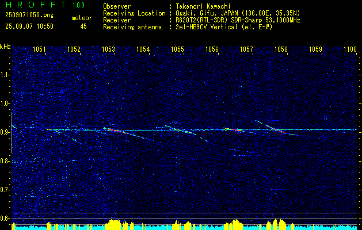
Task: Click the meteor count label
Action: [x=82, y=18]
